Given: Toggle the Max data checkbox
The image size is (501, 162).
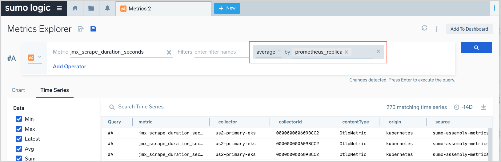Looking at the screenshot, I should coord(19,129).
